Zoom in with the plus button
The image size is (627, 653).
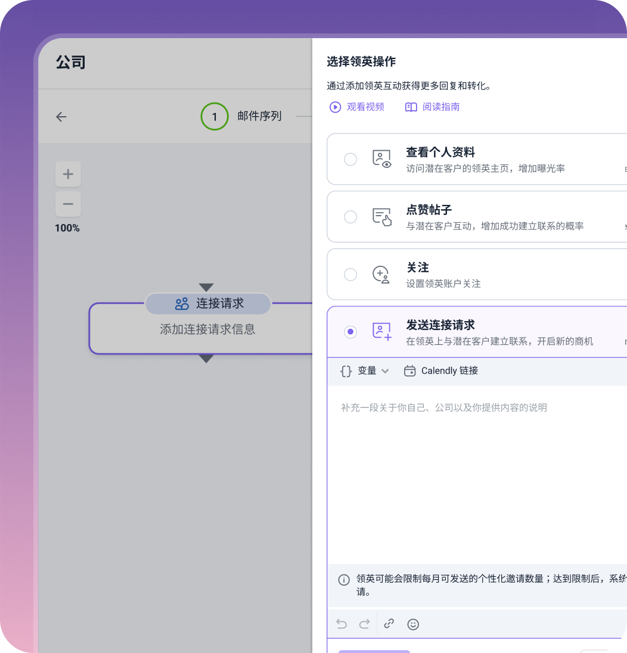coord(68,174)
